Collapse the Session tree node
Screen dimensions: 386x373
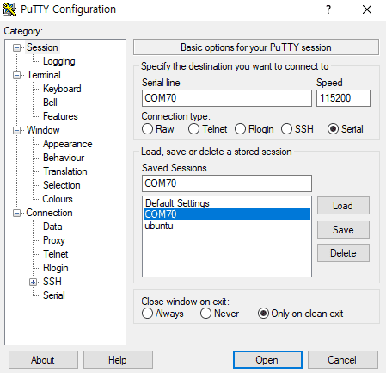point(17,47)
